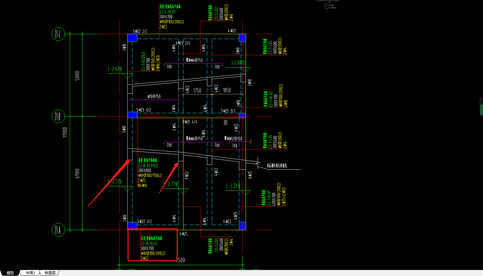The width and height of the screenshot is (483, 276).
Task: Select the 5Φ22 3/2 text near axis 23-A
Action: pos(145,221)
